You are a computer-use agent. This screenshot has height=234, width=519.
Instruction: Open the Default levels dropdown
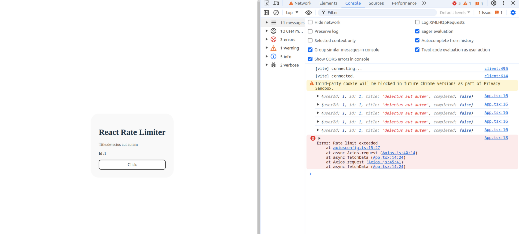point(454,12)
